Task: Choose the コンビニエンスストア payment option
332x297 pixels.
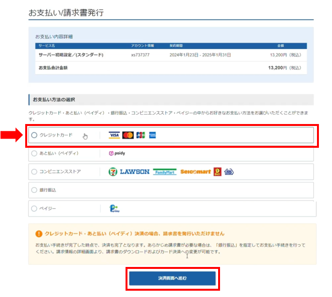Action: [34, 172]
